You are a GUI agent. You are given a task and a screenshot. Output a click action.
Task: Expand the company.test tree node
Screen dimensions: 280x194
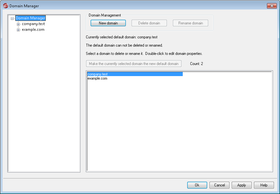click(x=18, y=24)
